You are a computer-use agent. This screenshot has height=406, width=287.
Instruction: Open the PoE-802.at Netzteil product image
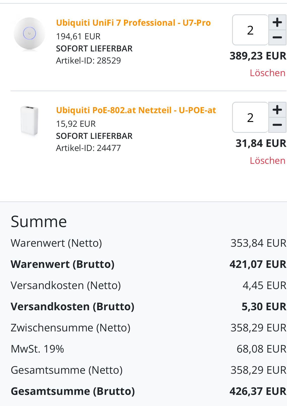pos(29,121)
